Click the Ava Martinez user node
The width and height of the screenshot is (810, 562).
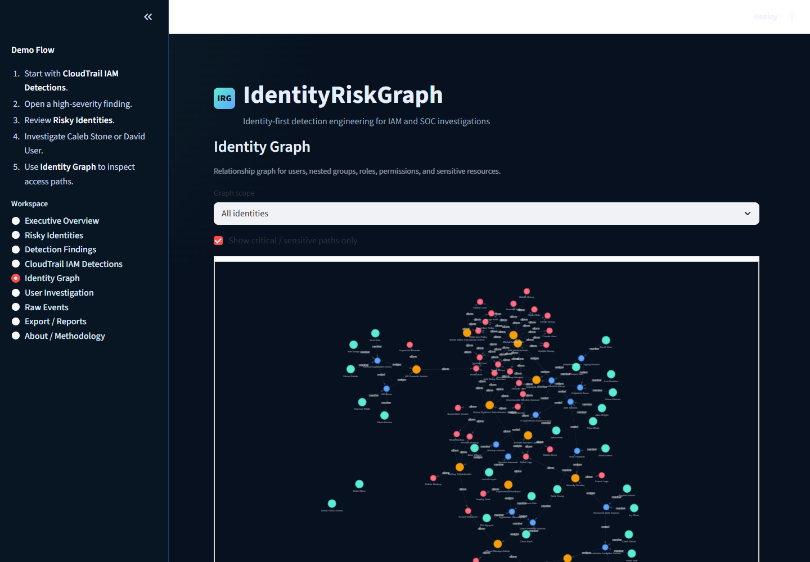coord(611,374)
